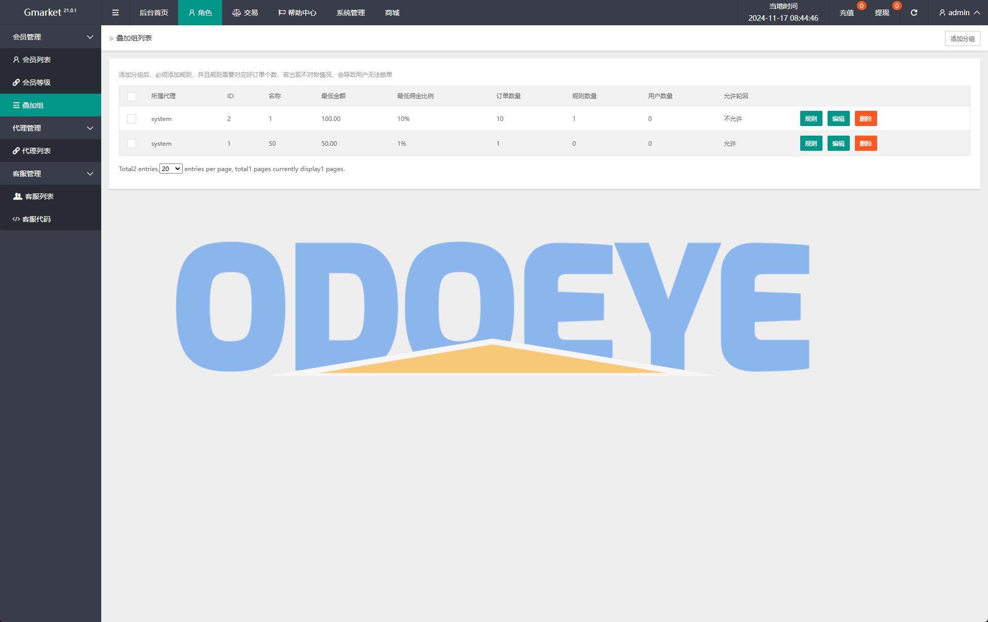This screenshot has height=622, width=988.
Task: Open the 商城 menu
Action: coord(392,13)
